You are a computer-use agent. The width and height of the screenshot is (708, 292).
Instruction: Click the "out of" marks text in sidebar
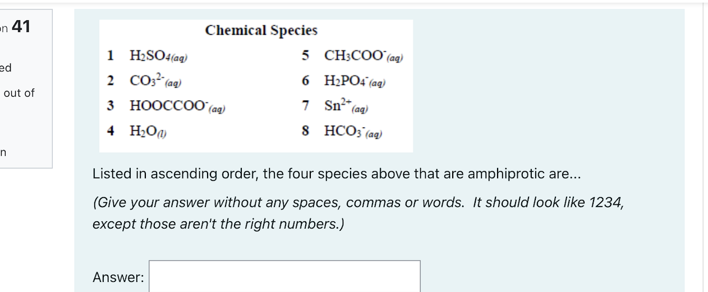point(19,93)
